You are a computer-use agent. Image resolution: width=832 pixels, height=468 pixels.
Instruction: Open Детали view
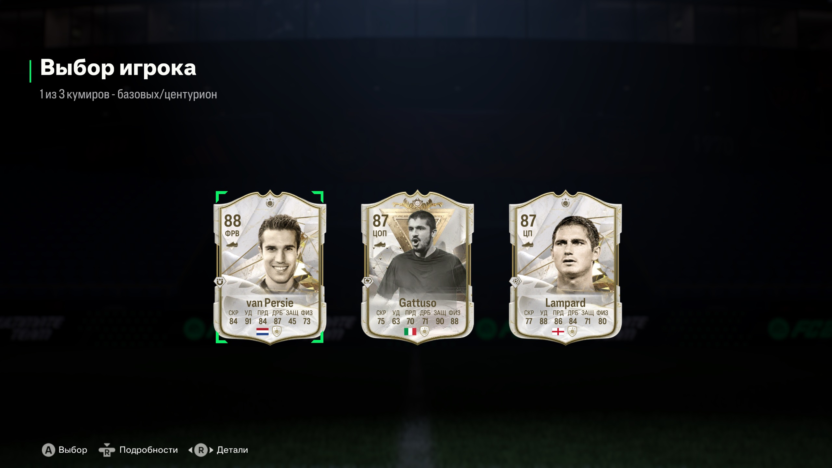tap(232, 450)
